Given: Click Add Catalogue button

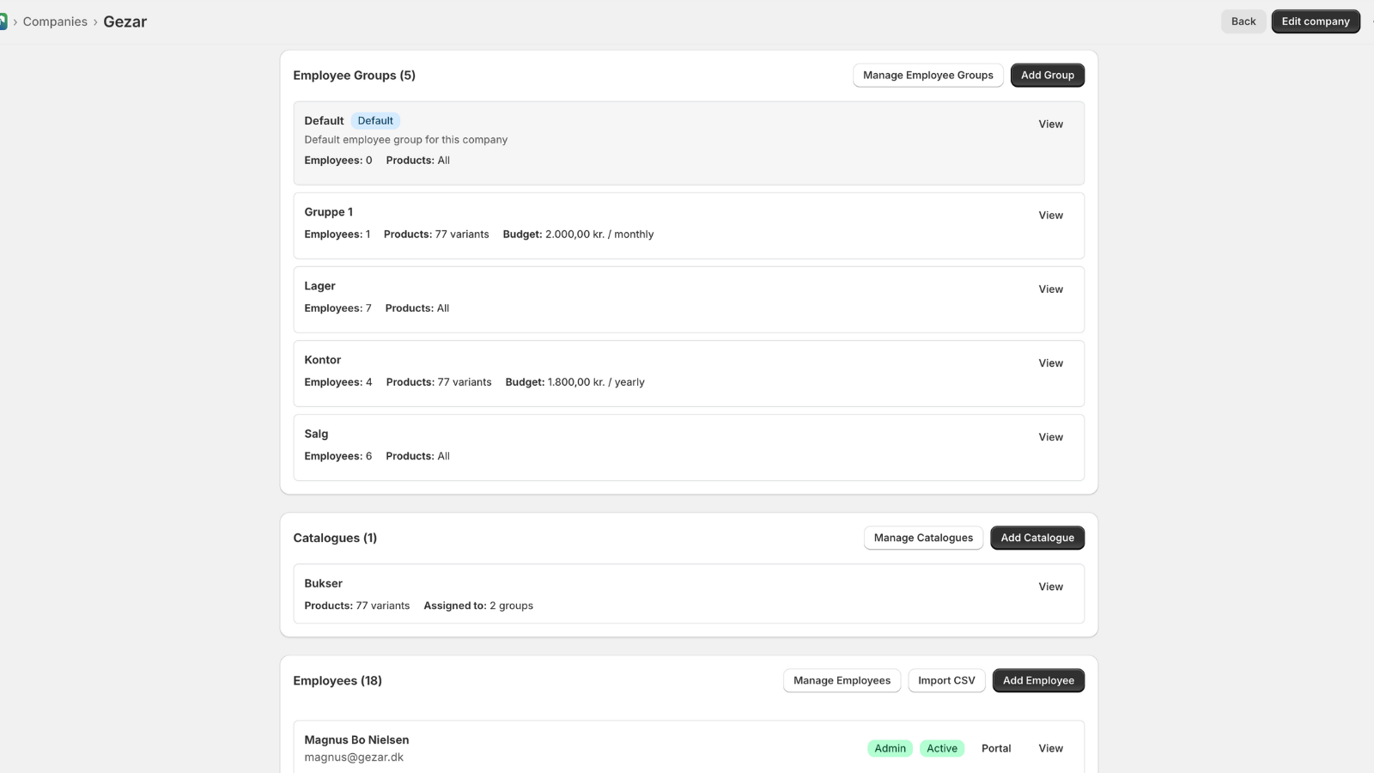Looking at the screenshot, I should (1037, 539).
